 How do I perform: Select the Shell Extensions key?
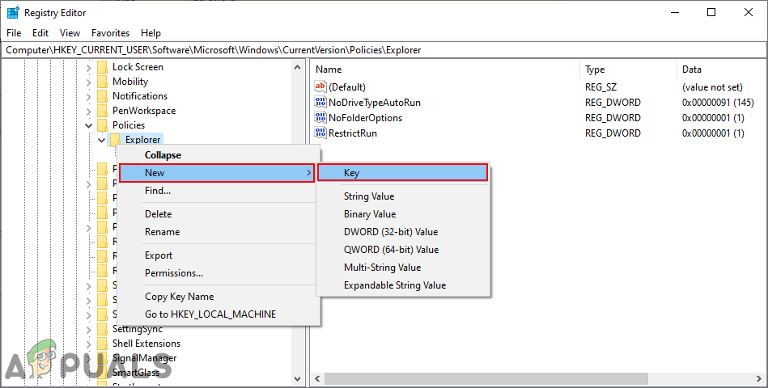[x=146, y=344]
